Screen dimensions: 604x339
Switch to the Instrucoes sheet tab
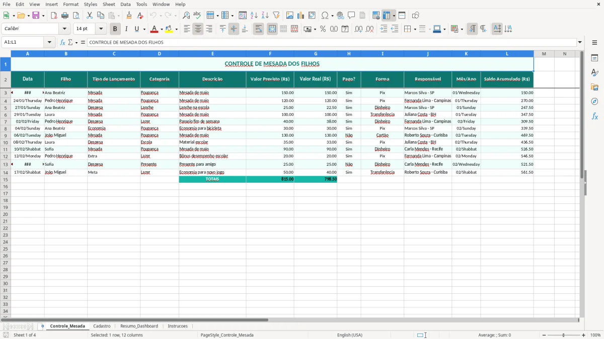[178, 326]
